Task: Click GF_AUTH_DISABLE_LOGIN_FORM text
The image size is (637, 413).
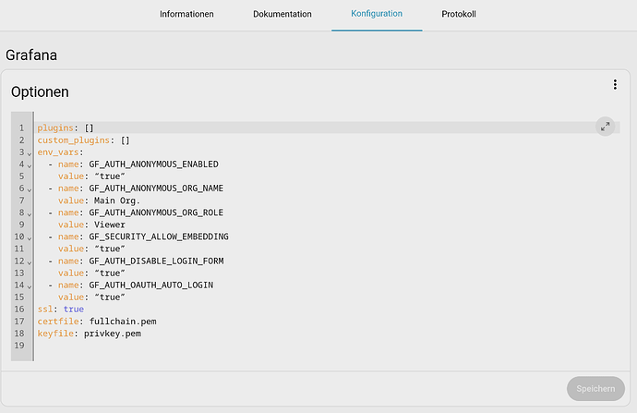Action: 156,261
